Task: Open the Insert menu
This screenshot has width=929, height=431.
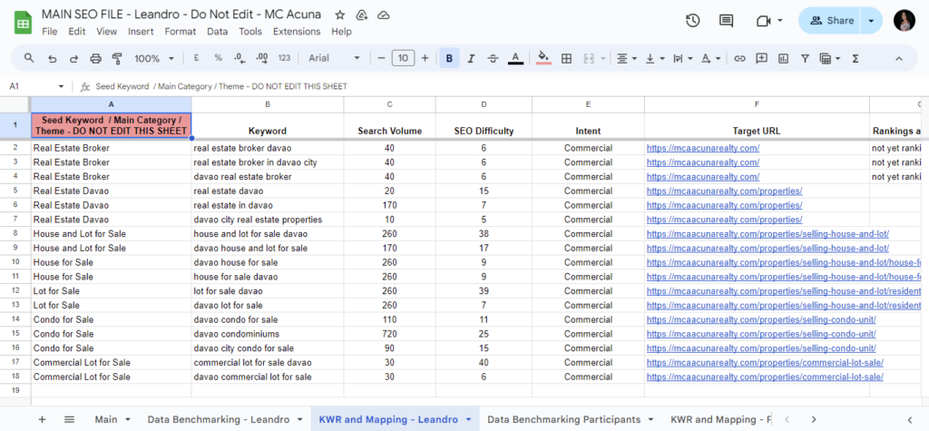Action: coord(141,32)
